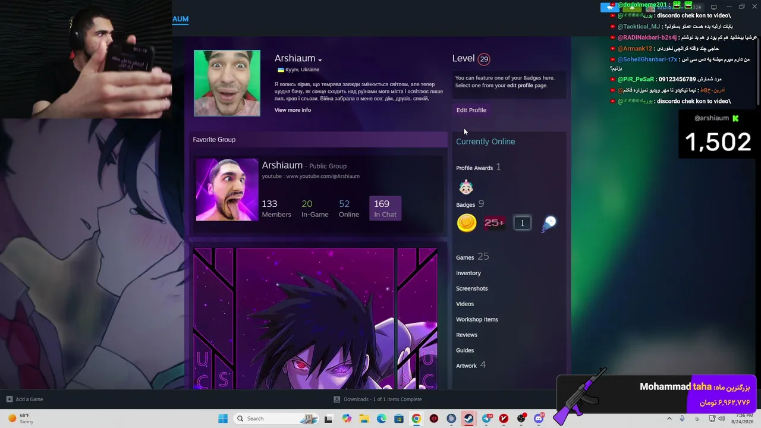This screenshot has height=428, width=761.
Task: Show hidden icons in system tray
Action: coord(669,418)
